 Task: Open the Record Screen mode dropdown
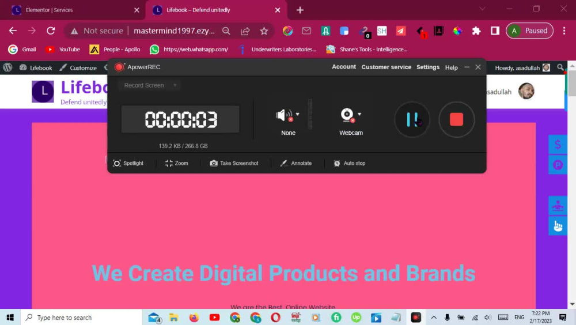coord(150,85)
